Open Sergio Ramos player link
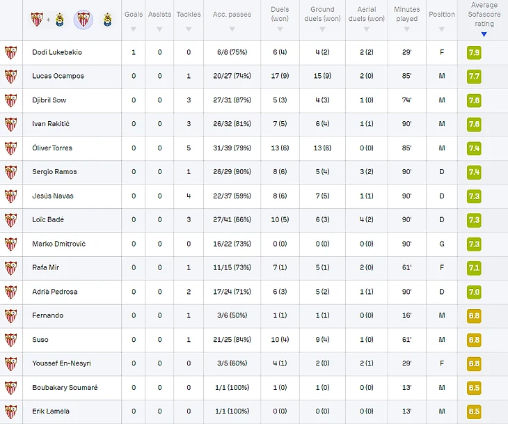The height and width of the screenshot is (424, 508). pyautogui.click(x=54, y=172)
